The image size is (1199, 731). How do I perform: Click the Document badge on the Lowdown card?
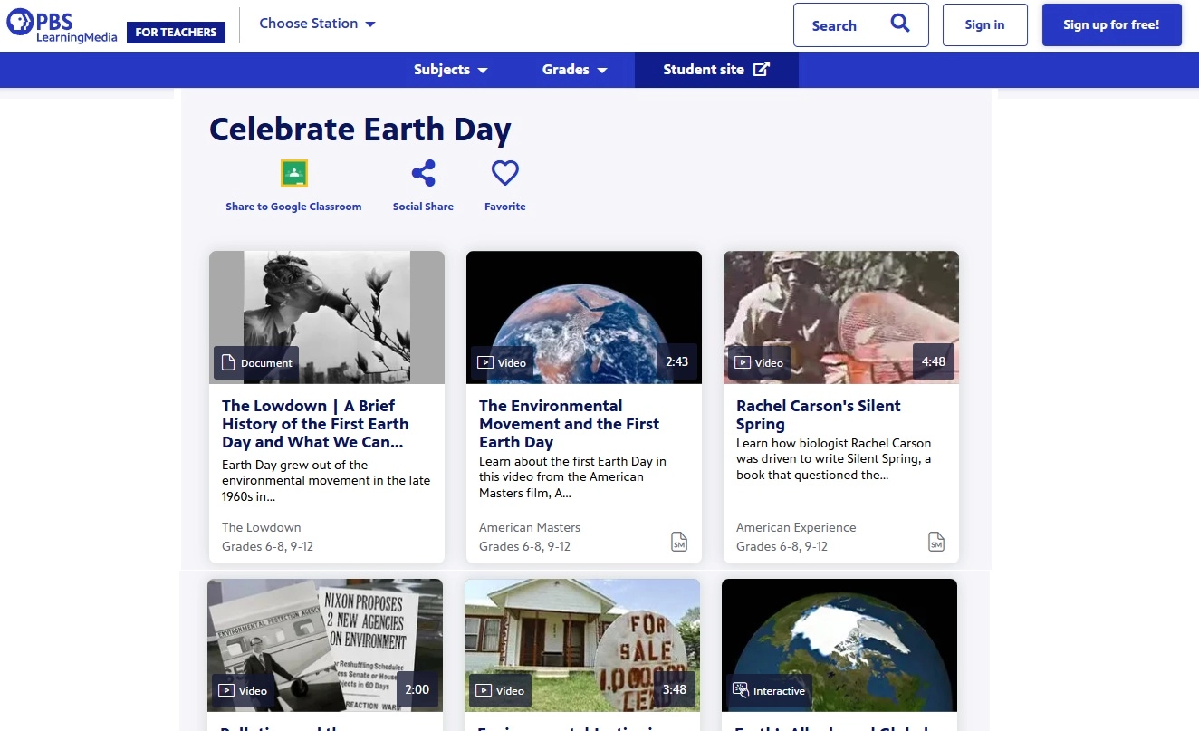pos(256,362)
